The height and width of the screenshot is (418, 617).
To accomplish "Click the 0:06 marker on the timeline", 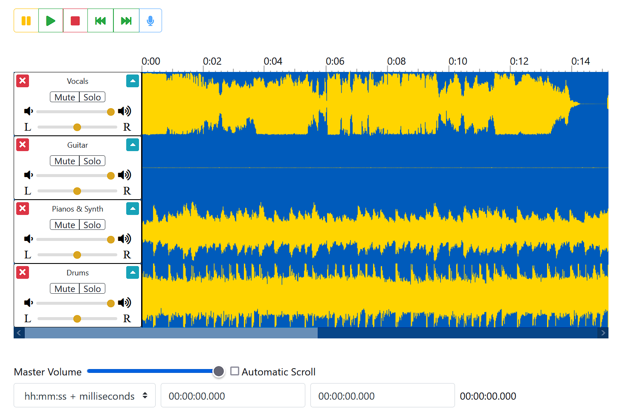I will [335, 62].
